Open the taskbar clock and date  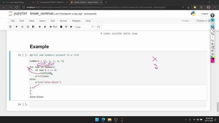[209, 120]
